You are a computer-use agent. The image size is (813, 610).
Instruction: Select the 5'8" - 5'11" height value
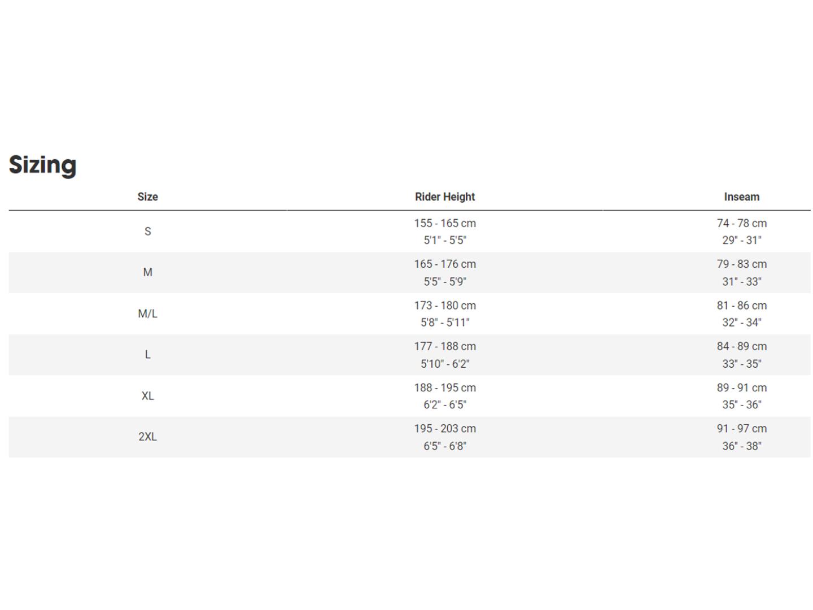click(445, 323)
